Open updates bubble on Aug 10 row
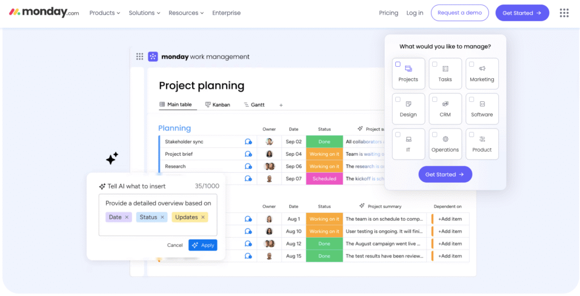The height and width of the screenshot is (296, 580). click(248, 231)
